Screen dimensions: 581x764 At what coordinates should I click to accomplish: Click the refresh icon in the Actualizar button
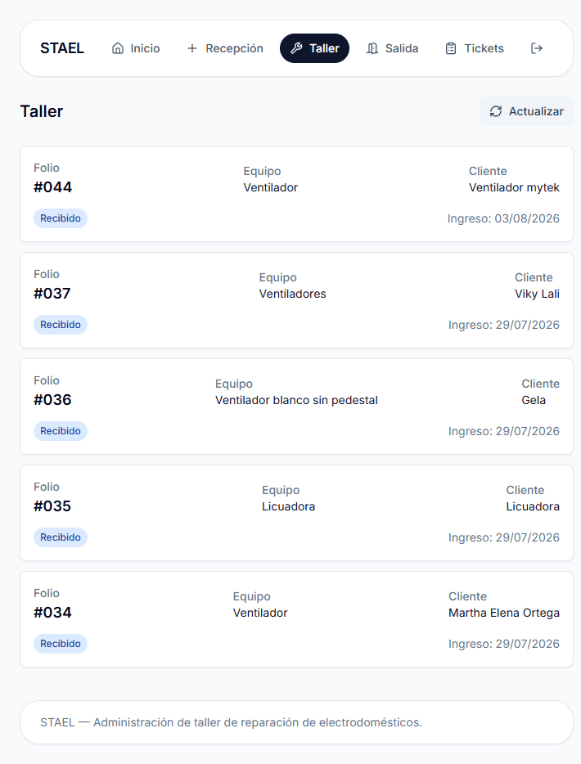tap(496, 111)
